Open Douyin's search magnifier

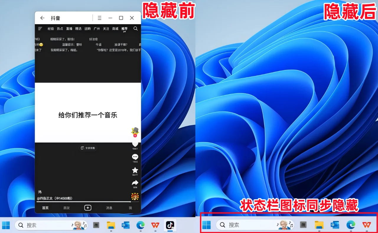pyautogui.click(x=136, y=29)
